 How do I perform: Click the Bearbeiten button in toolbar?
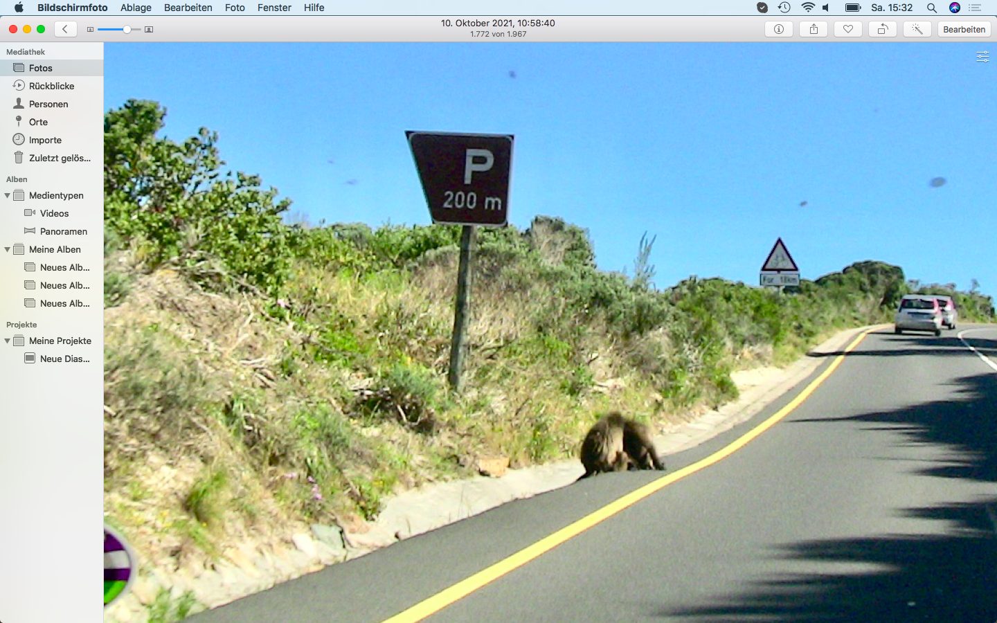tap(964, 29)
